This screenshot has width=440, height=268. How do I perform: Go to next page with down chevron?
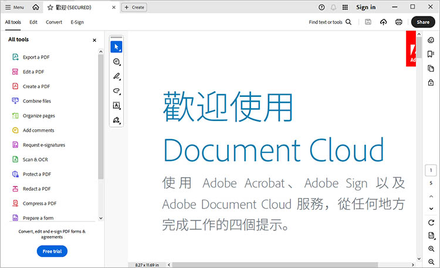431,209
